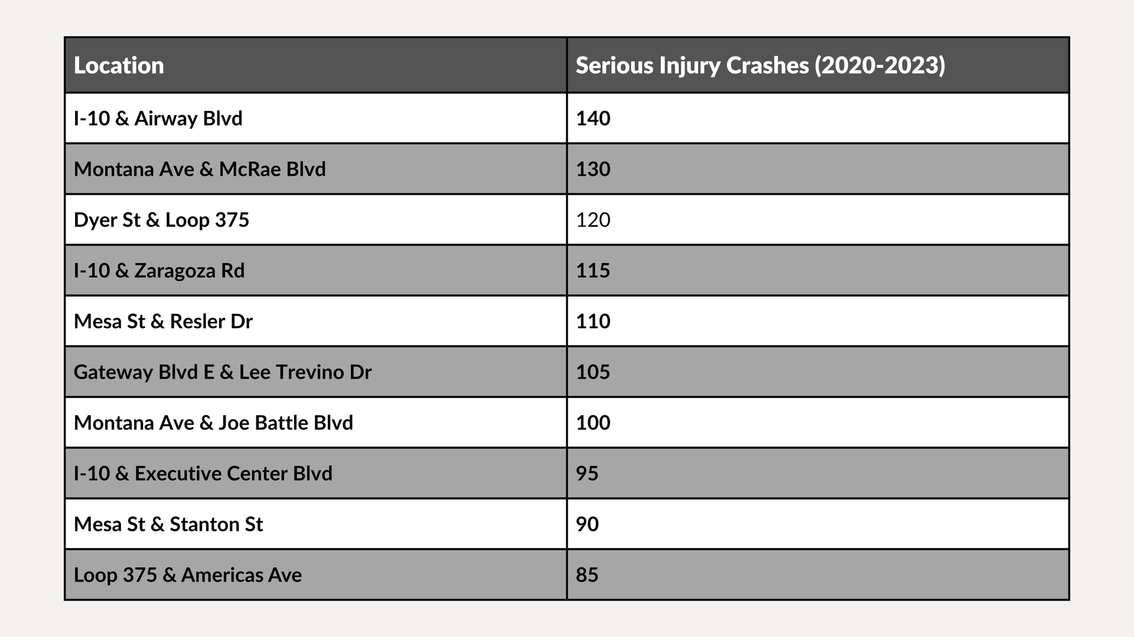Click the value 115 cell

click(818, 270)
